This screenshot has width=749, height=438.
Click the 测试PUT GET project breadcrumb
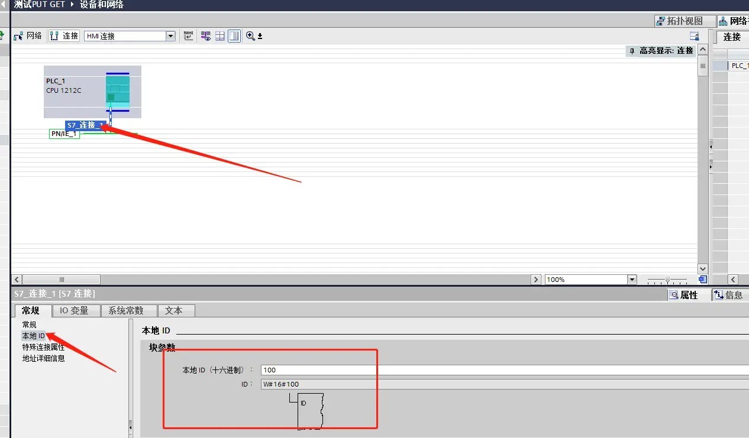pos(39,5)
